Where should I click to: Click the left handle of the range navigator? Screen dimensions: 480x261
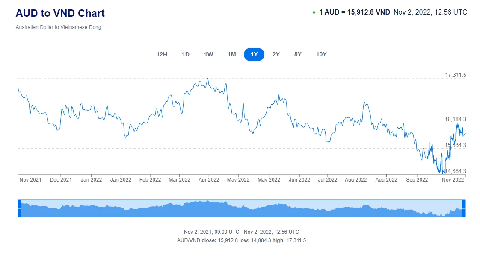click(19, 208)
